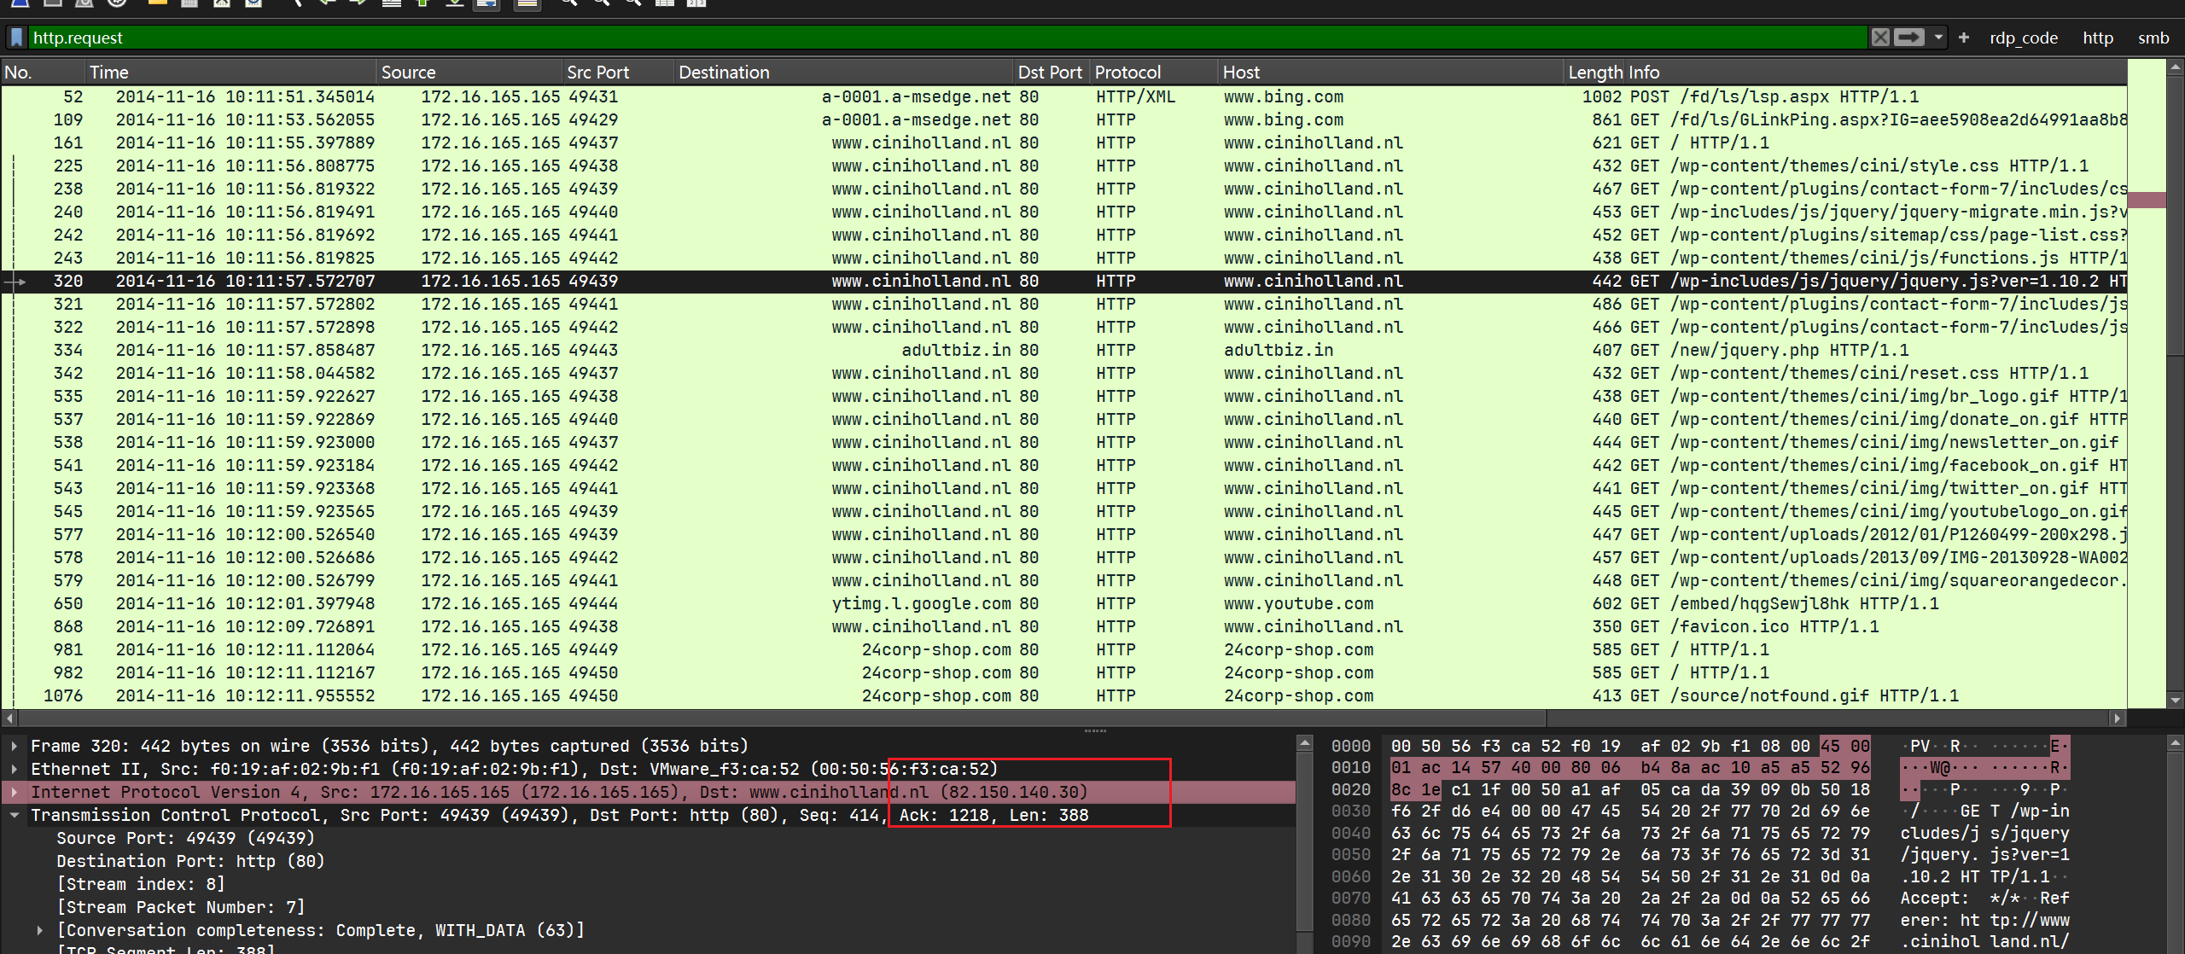Apply the rdp_code filter shortcut

(x=2023, y=38)
